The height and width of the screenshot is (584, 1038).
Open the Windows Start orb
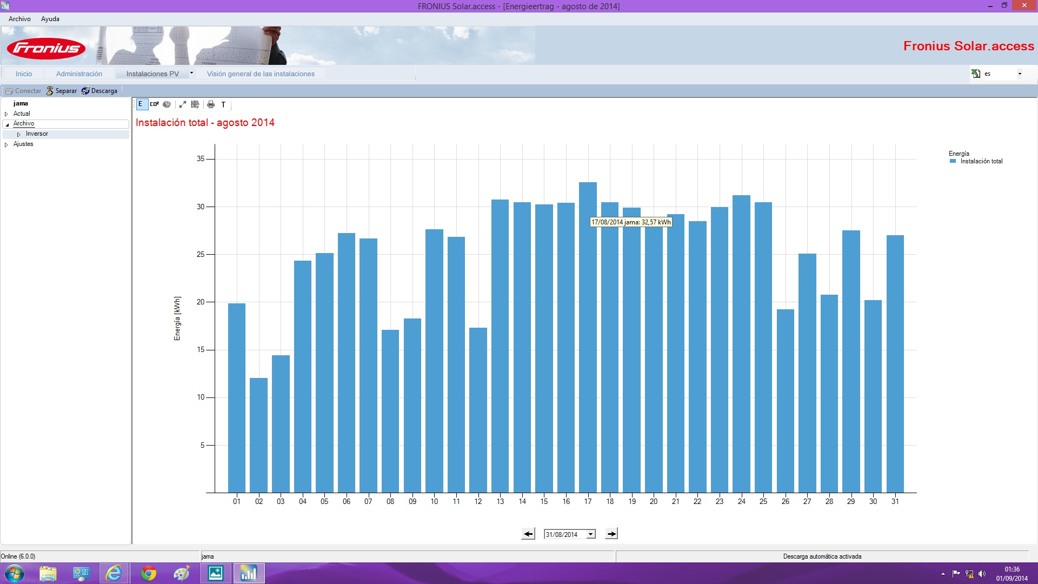tap(15, 573)
